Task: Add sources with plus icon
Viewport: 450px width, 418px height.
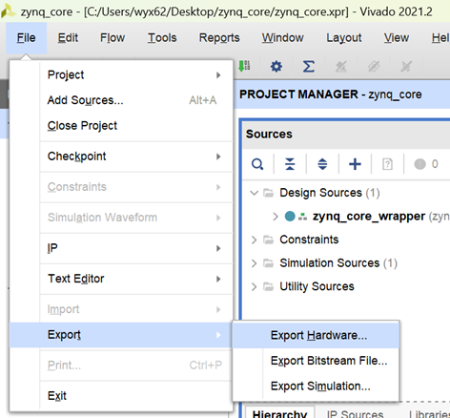Action: pyautogui.click(x=355, y=164)
